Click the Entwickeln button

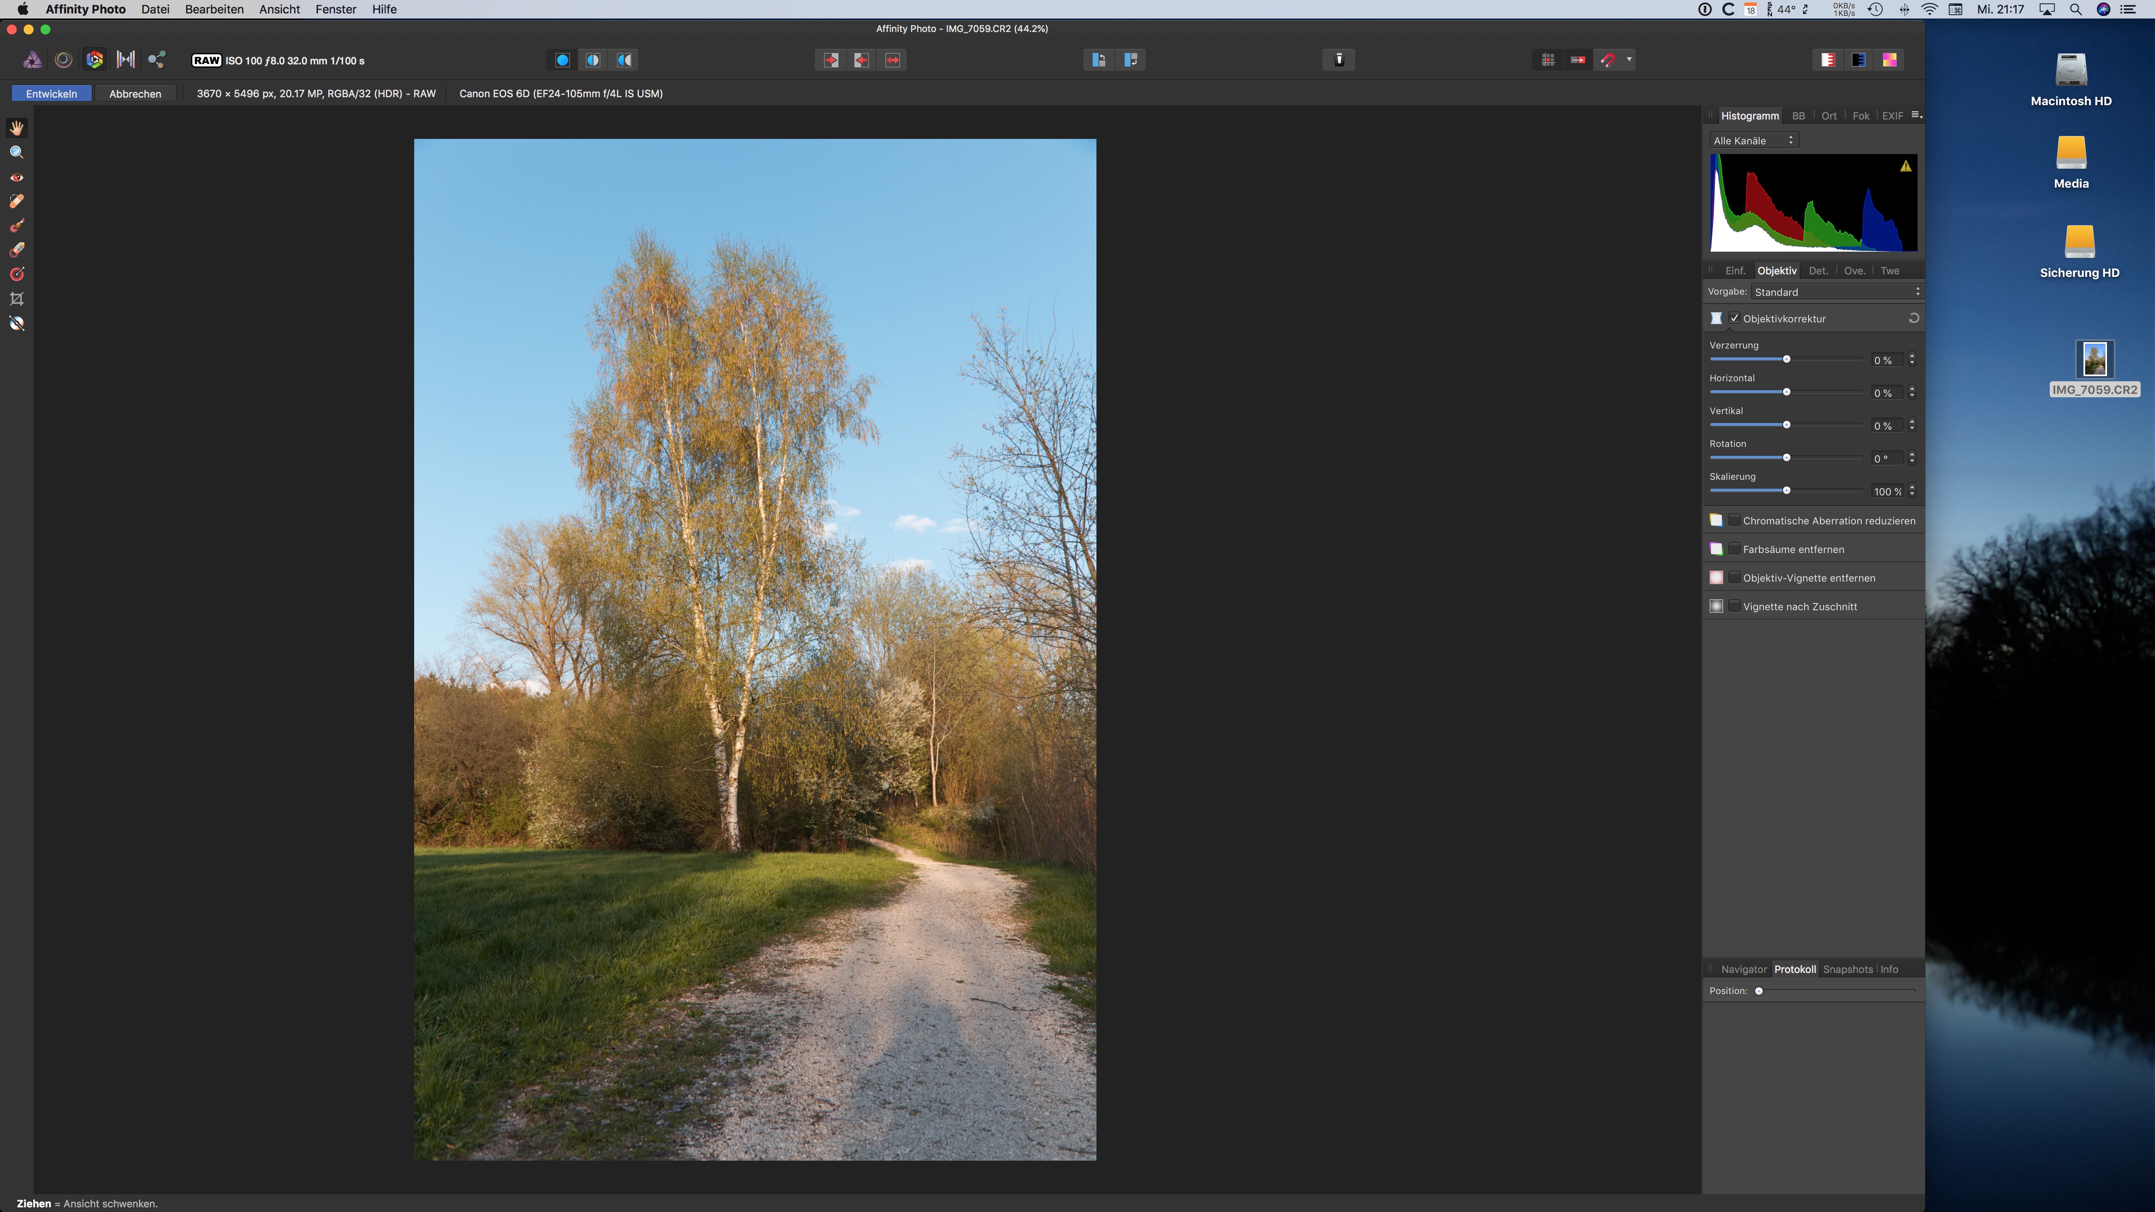51,94
